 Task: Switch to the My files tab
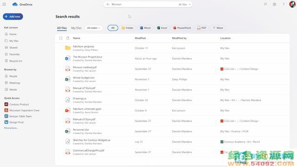point(76,28)
